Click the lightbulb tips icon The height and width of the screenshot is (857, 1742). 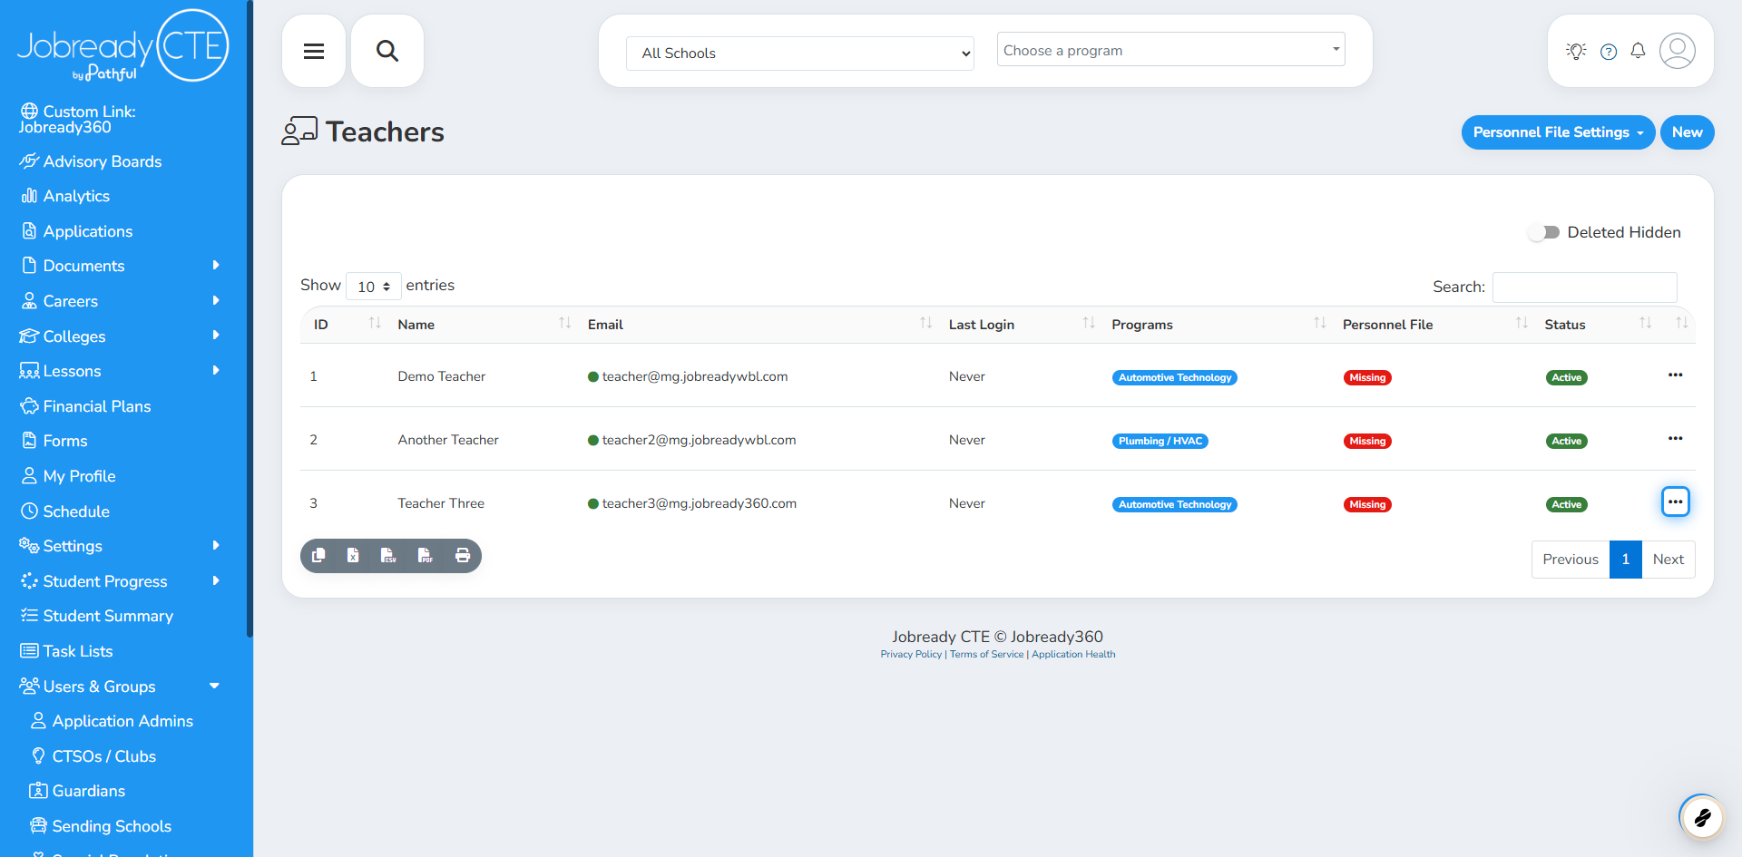1576,51
